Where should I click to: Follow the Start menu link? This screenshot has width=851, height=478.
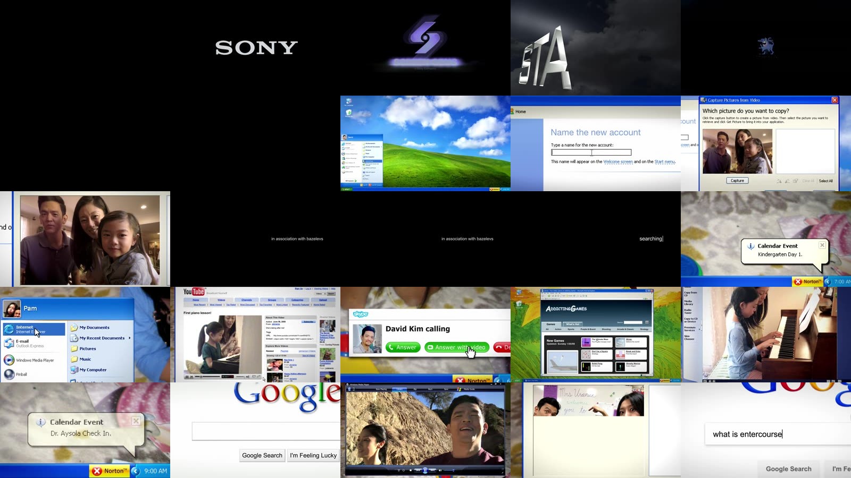pos(664,162)
